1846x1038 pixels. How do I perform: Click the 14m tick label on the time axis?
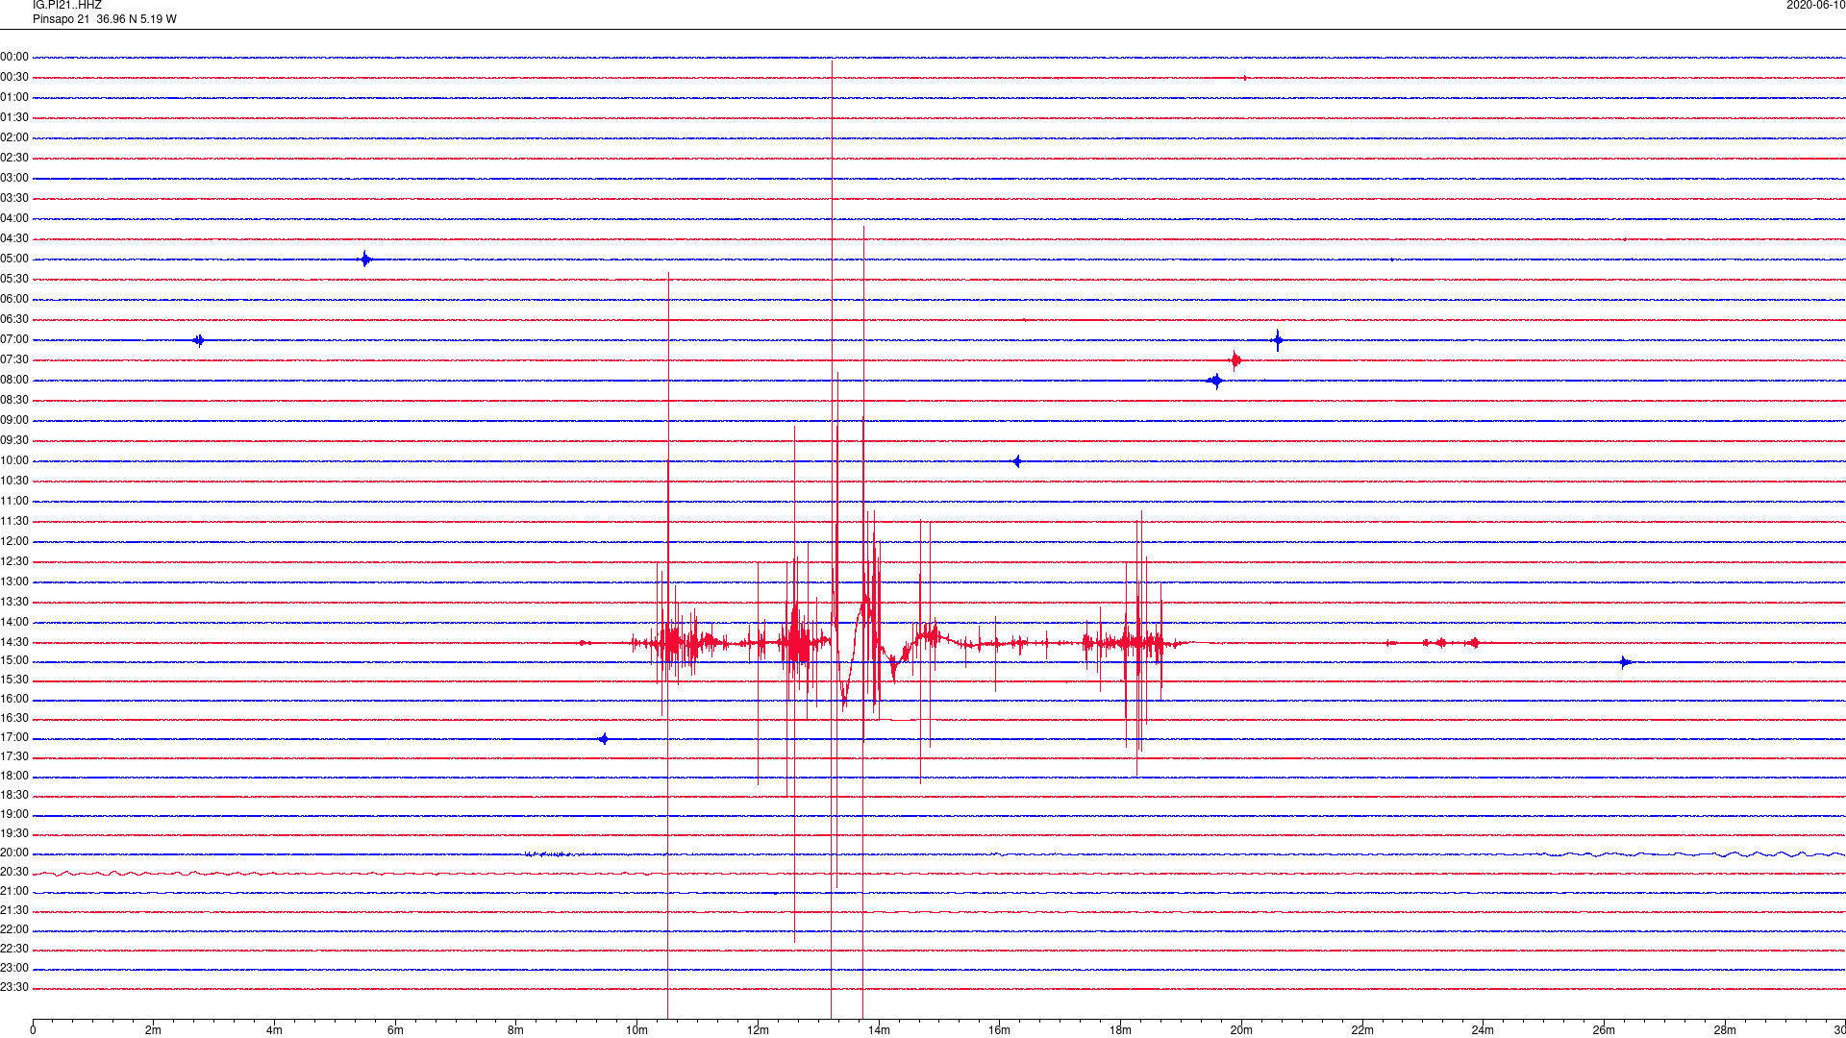tap(879, 1030)
